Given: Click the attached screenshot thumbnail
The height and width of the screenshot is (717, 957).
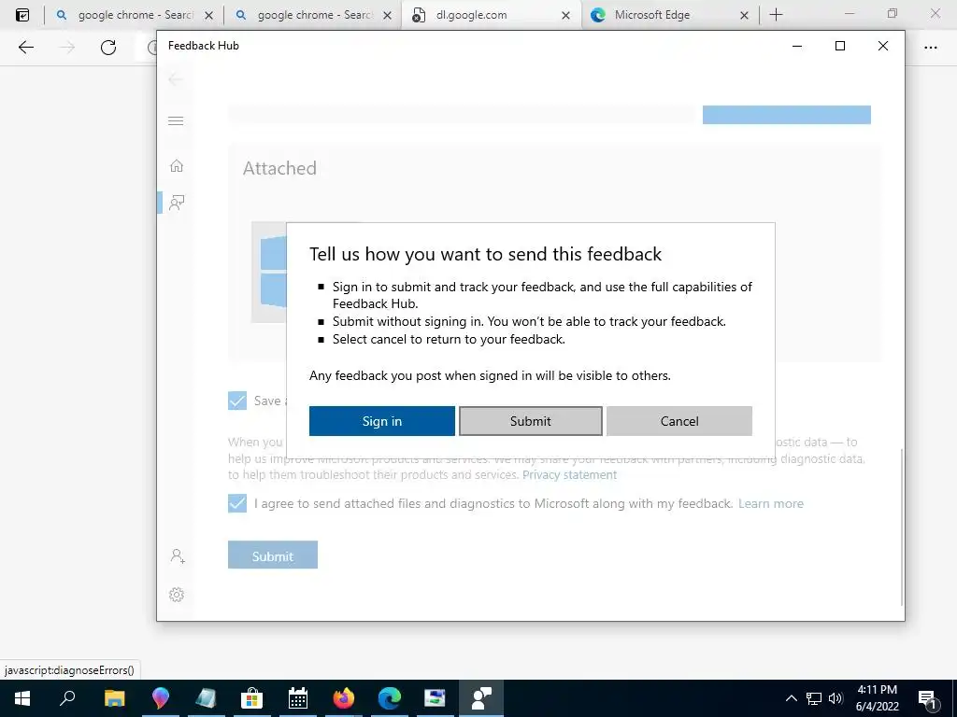Looking at the screenshot, I should (x=269, y=272).
